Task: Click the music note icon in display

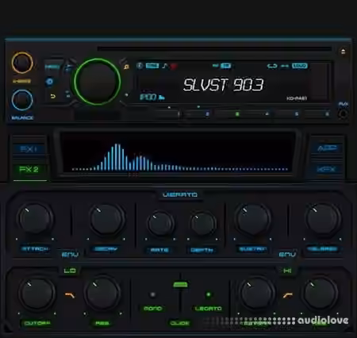Action: click(164, 66)
